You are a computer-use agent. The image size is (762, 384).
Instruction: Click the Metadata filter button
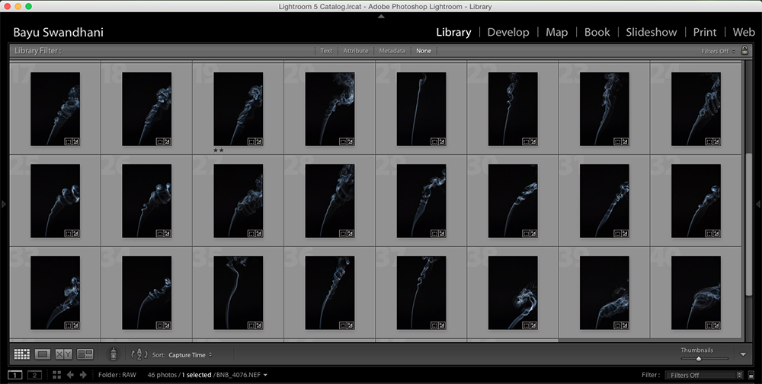pos(392,51)
